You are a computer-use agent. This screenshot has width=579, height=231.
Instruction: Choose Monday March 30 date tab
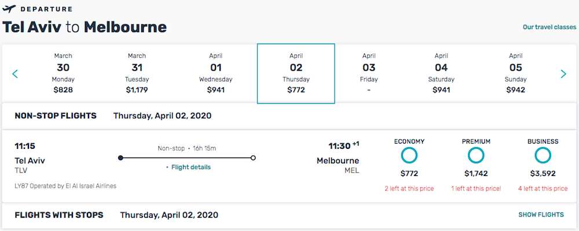(63, 73)
